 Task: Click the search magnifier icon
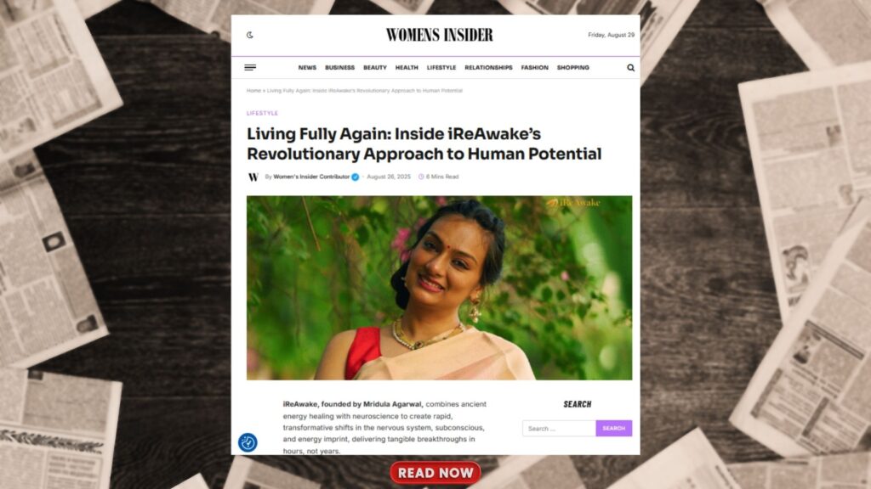click(x=630, y=68)
